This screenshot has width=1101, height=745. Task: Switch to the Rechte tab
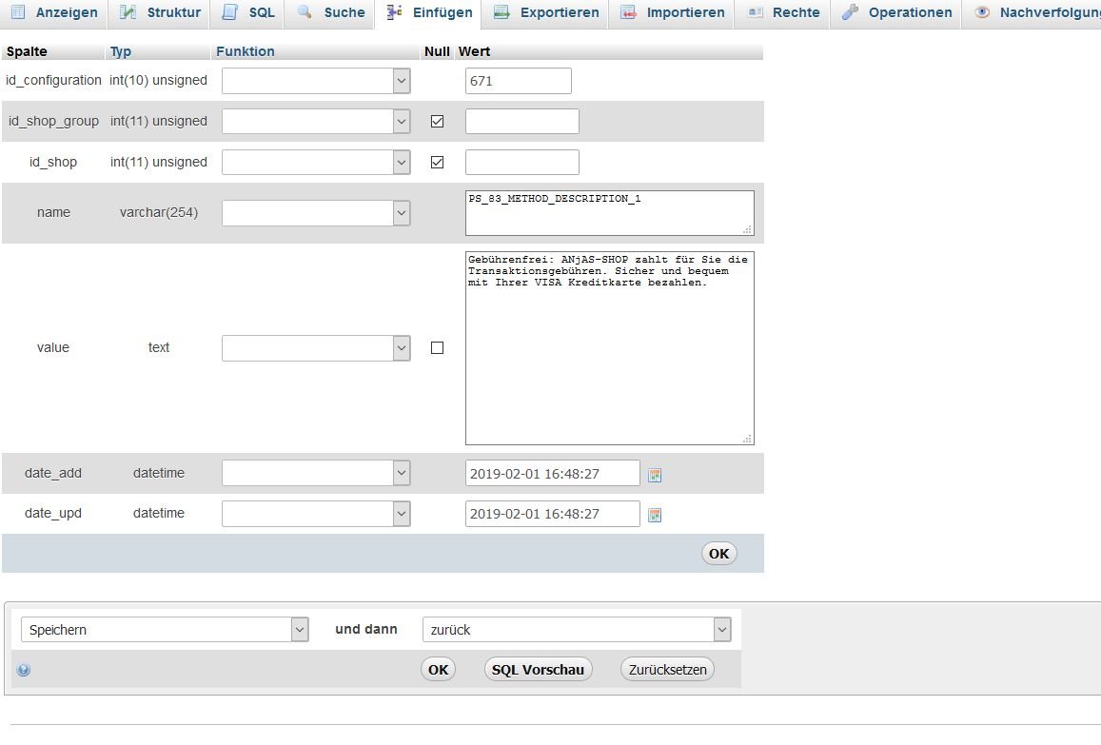point(783,12)
